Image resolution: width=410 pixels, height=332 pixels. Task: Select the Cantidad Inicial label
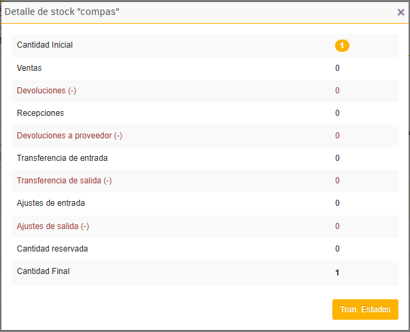point(45,45)
